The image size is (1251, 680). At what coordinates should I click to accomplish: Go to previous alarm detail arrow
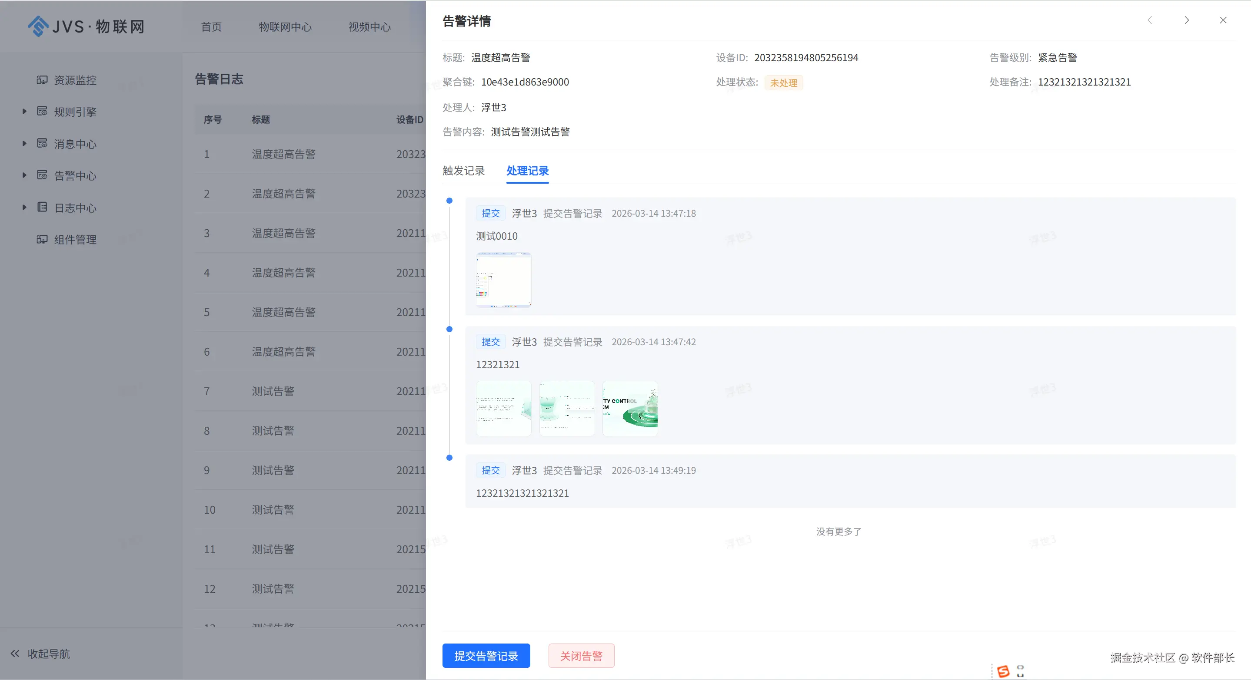coord(1149,20)
